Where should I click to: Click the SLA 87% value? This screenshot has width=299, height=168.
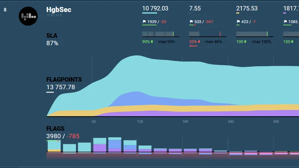coord(52,43)
